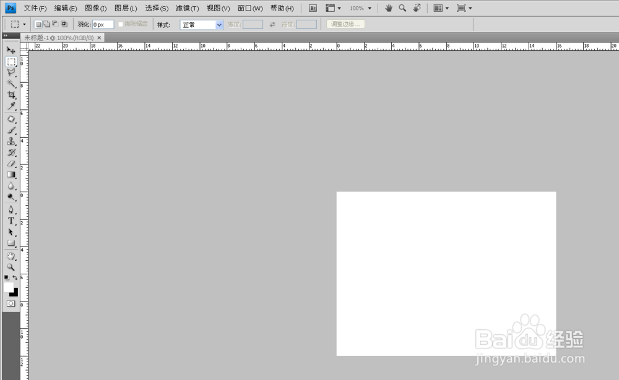Click the foreground color swatch
The height and width of the screenshot is (380, 619).
tap(8, 287)
